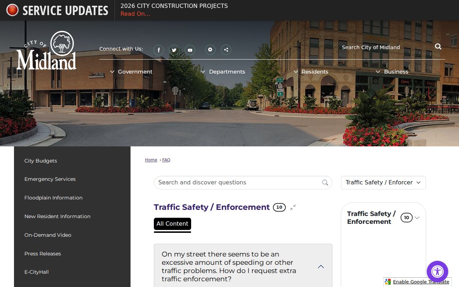
Task: Open the City of Midland Facebook page
Action: coord(158,50)
